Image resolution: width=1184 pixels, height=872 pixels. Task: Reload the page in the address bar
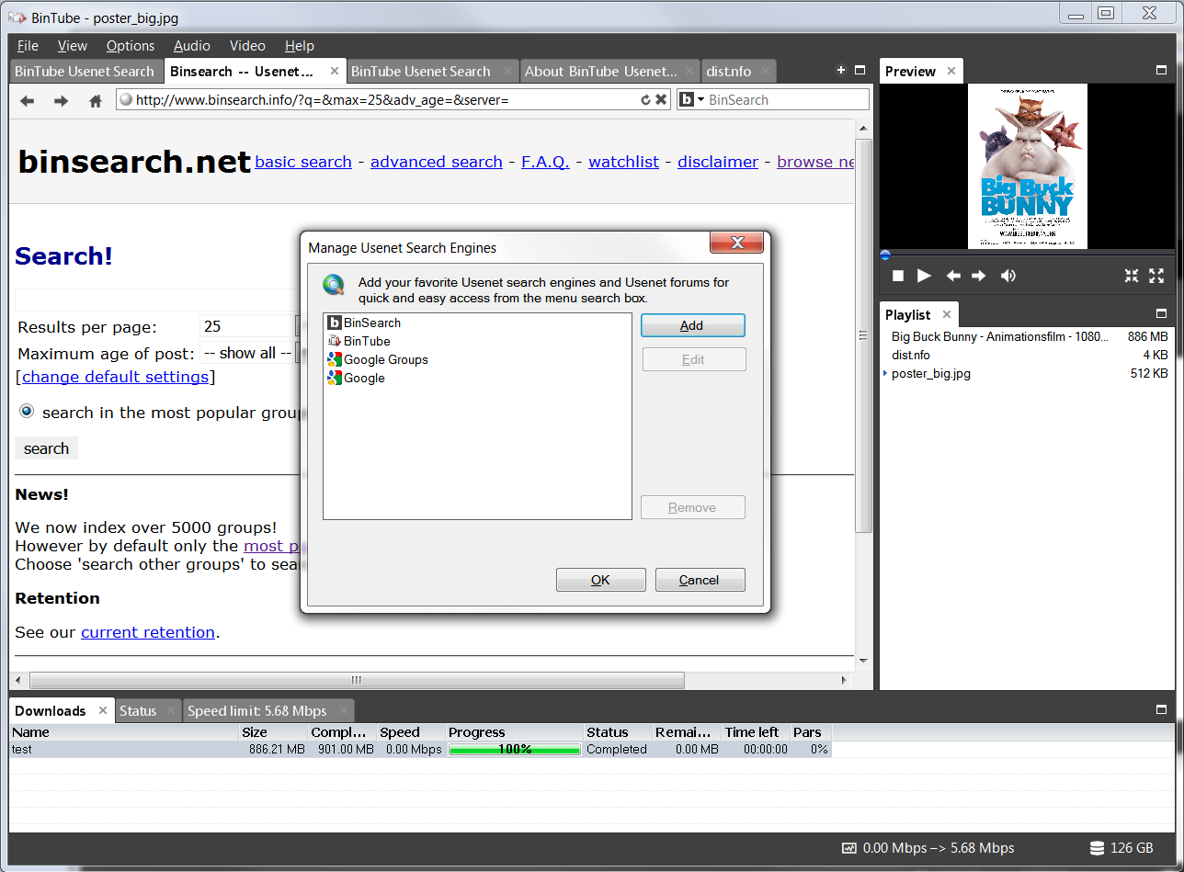click(x=645, y=100)
